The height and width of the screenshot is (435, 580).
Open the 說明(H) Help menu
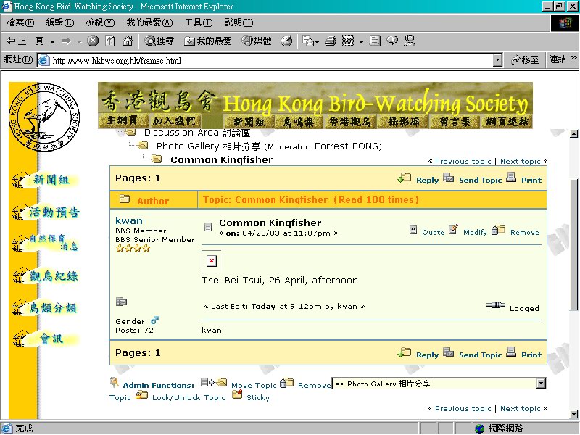point(239,22)
